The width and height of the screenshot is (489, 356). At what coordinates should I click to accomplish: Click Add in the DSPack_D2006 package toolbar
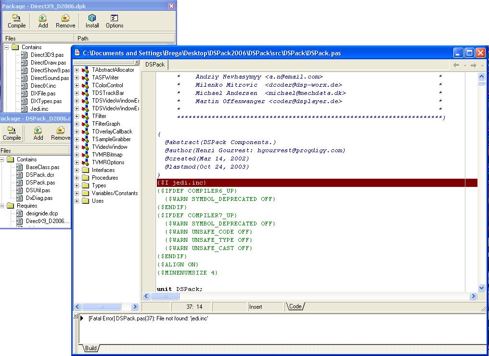(x=38, y=133)
